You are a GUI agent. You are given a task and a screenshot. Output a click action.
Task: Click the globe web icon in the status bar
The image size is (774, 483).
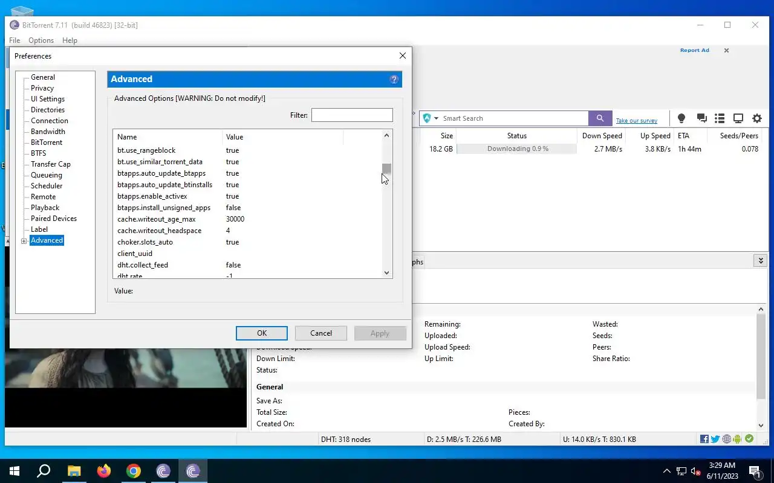[727, 439]
